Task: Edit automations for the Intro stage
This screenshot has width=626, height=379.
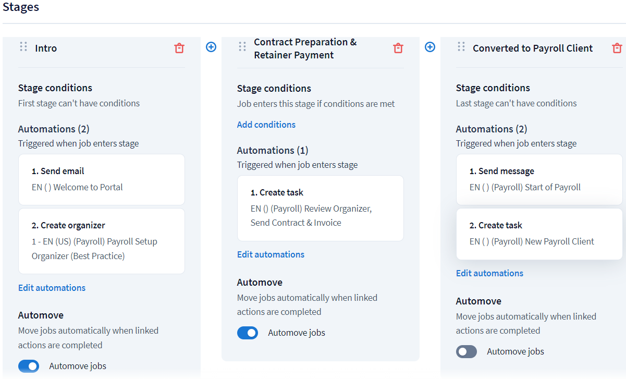Action: [52, 288]
